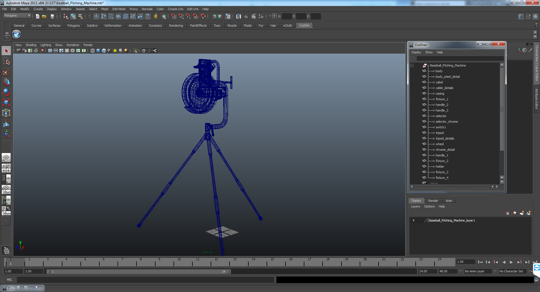This screenshot has width=540, height=292.
Task: Open the No Anim Layer dropdown
Action: click(x=460, y=271)
